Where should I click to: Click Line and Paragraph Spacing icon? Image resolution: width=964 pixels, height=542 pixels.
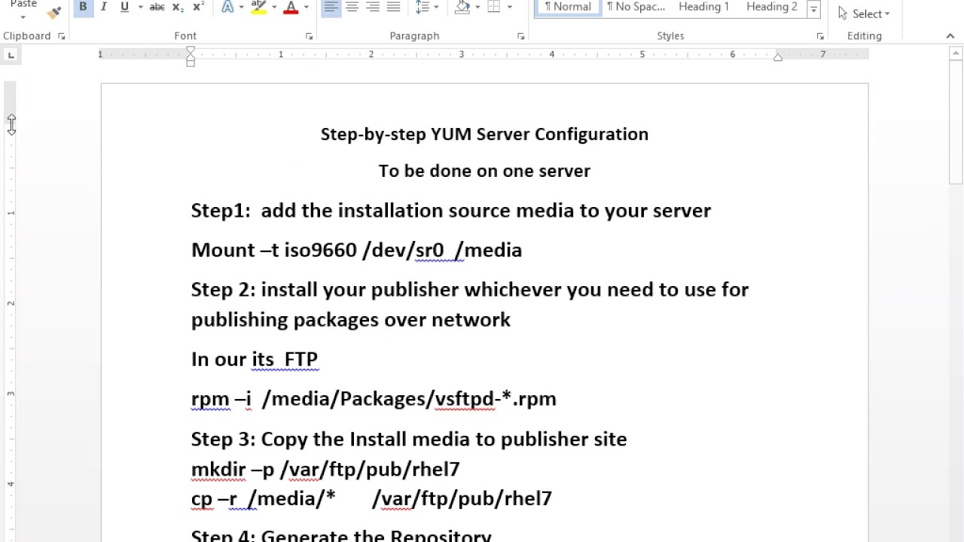click(422, 8)
